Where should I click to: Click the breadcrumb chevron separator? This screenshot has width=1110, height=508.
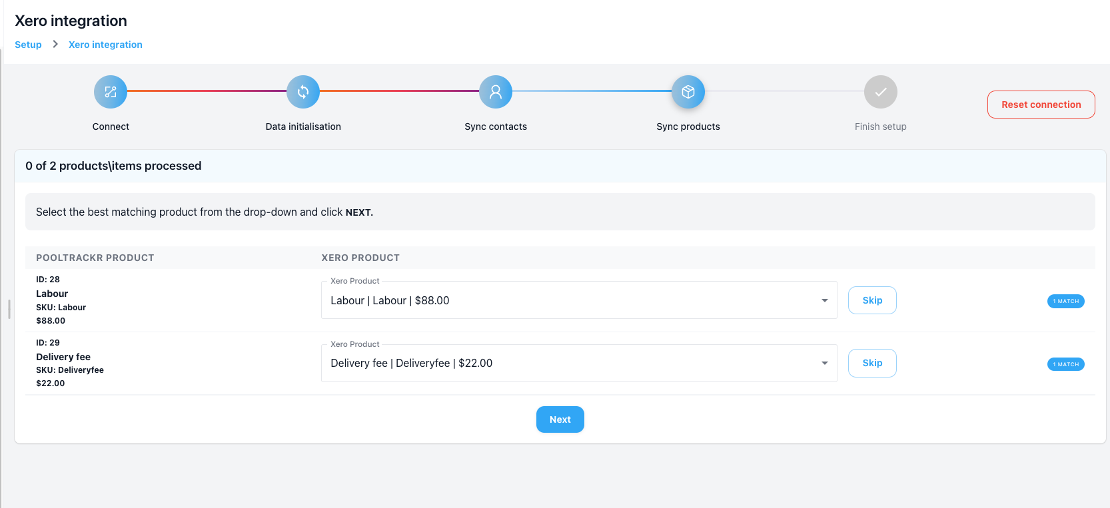(55, 44)
